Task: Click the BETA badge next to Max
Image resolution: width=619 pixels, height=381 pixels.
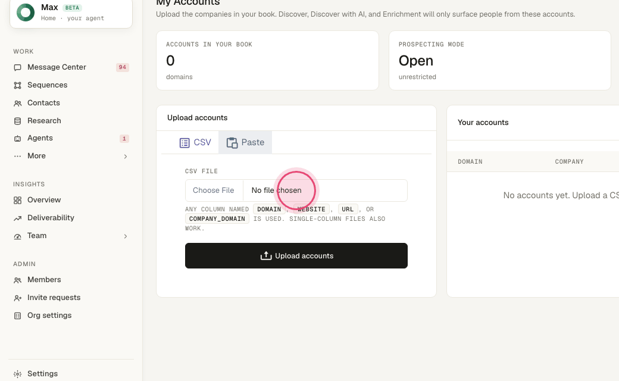Action: pos(72,8)
